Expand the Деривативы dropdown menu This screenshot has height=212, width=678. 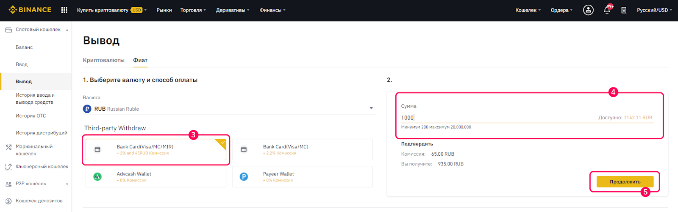point(233,10)
